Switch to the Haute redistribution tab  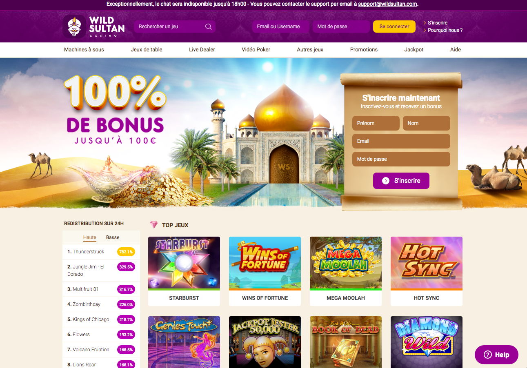pyautogui.click(x=90, y=237)
